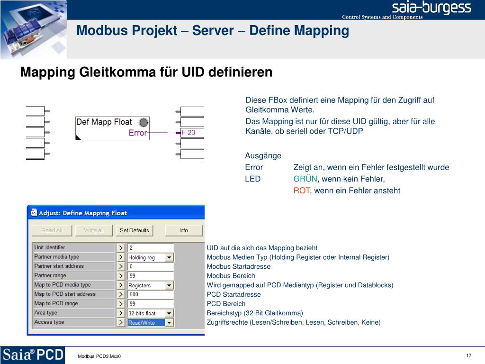Click the saia-burgess brand logo
Viewport: 485px width, 364px height.
pyautogui.click(x=431, y=8)
